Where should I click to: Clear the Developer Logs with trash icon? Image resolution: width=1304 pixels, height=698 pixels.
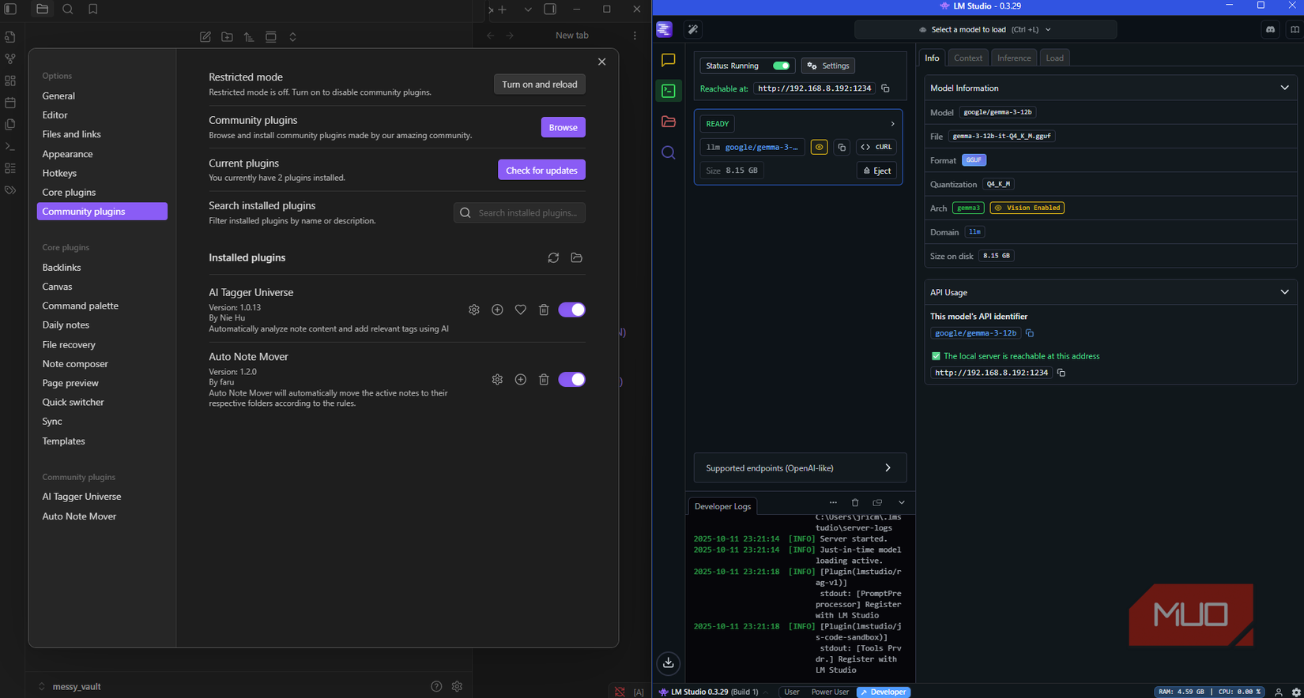point(855,503)
